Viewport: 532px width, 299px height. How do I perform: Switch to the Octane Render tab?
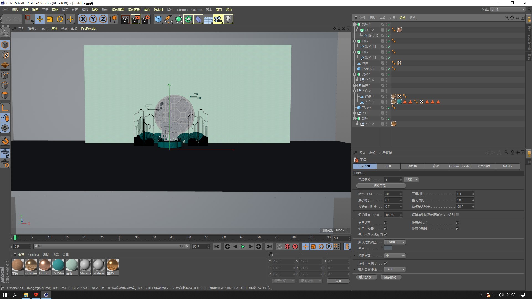pos(460,166)
